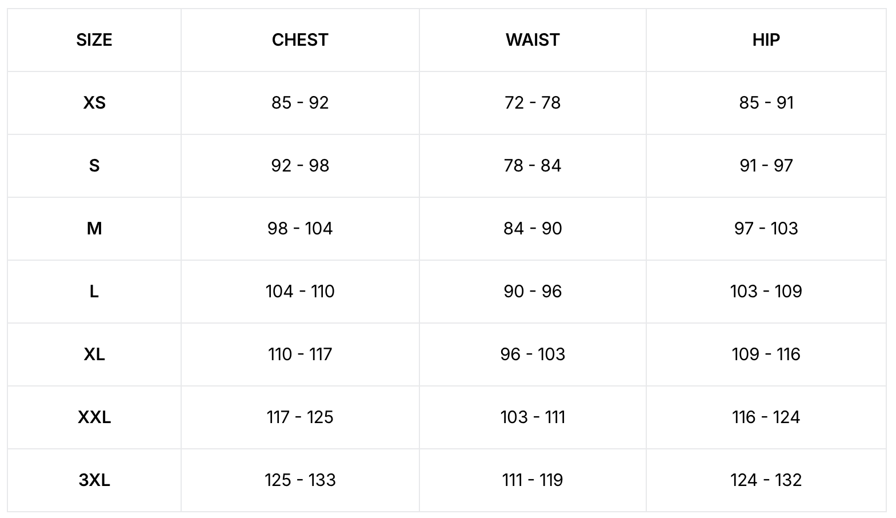
Task: Click chest value 104 - 110
Action: click(300, 292)
